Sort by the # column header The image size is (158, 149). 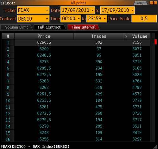[x=8, y=36]
